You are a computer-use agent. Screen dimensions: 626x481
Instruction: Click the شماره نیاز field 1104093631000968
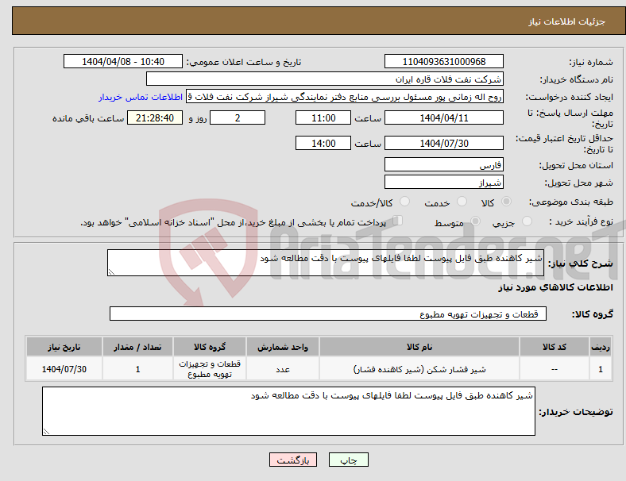(443, 61)
